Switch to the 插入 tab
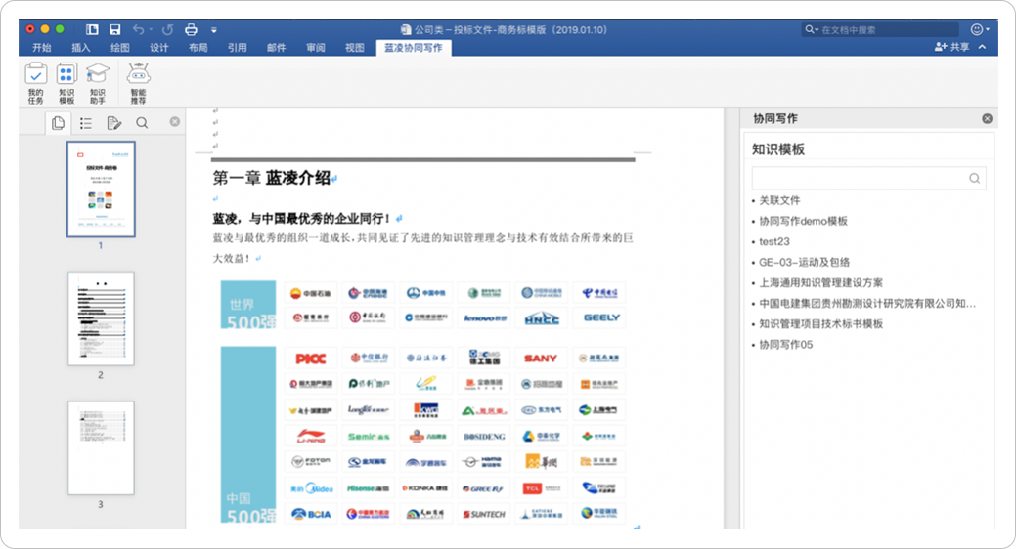This screenshot has width=1016, height=549. tap(80, 47)
